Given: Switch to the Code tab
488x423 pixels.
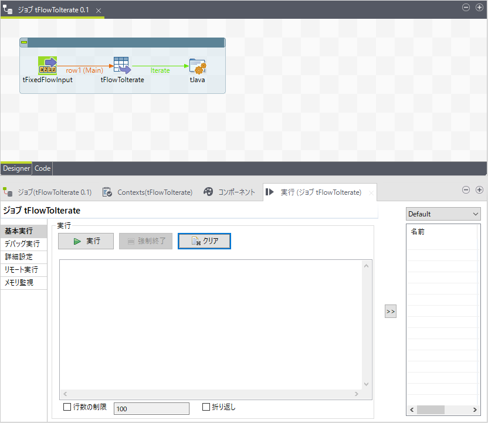Looking at the screenshot, I should pos(42,168).
